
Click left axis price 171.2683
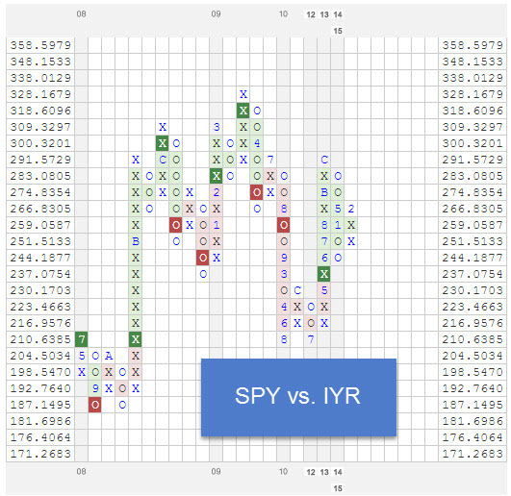(40, 454)
